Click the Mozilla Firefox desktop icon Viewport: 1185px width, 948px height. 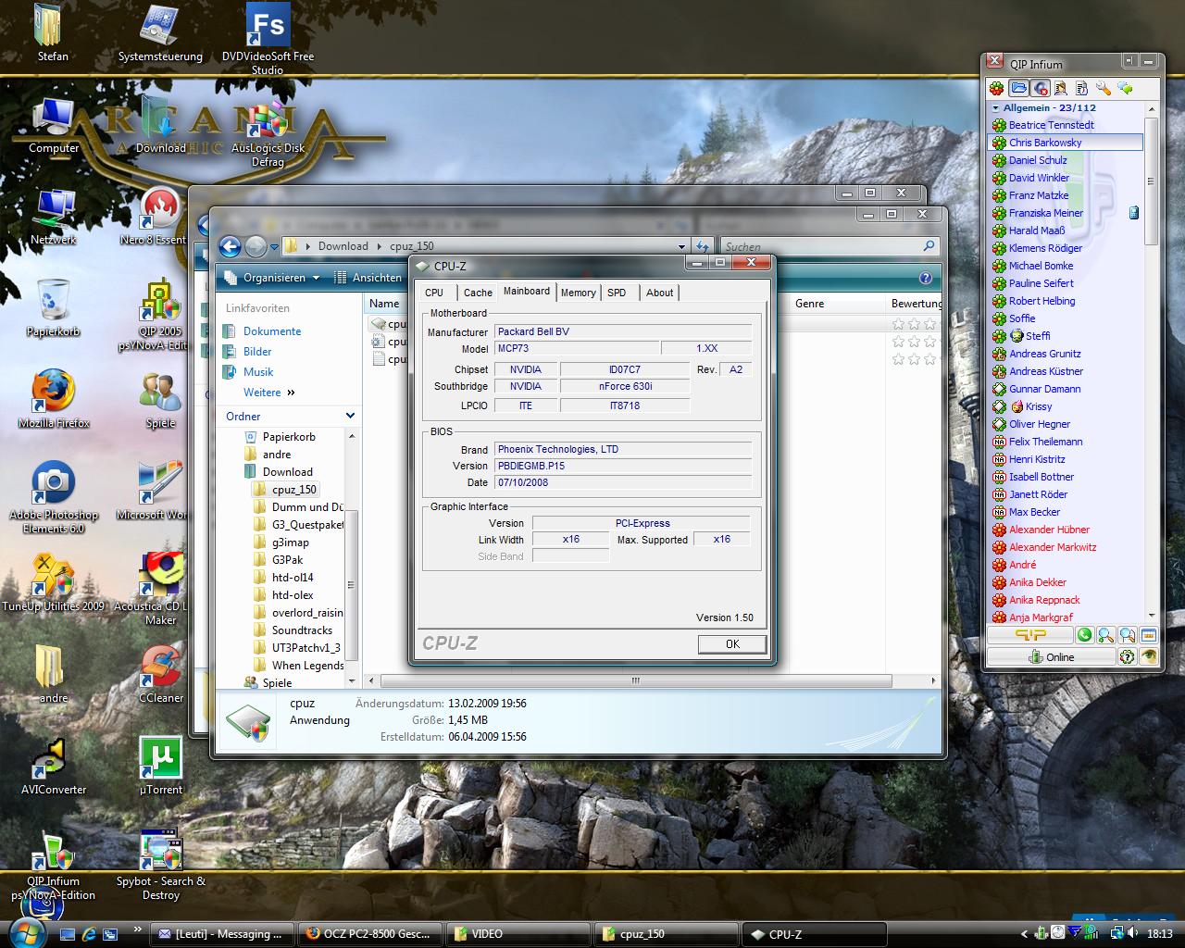(x=54, y=400)
